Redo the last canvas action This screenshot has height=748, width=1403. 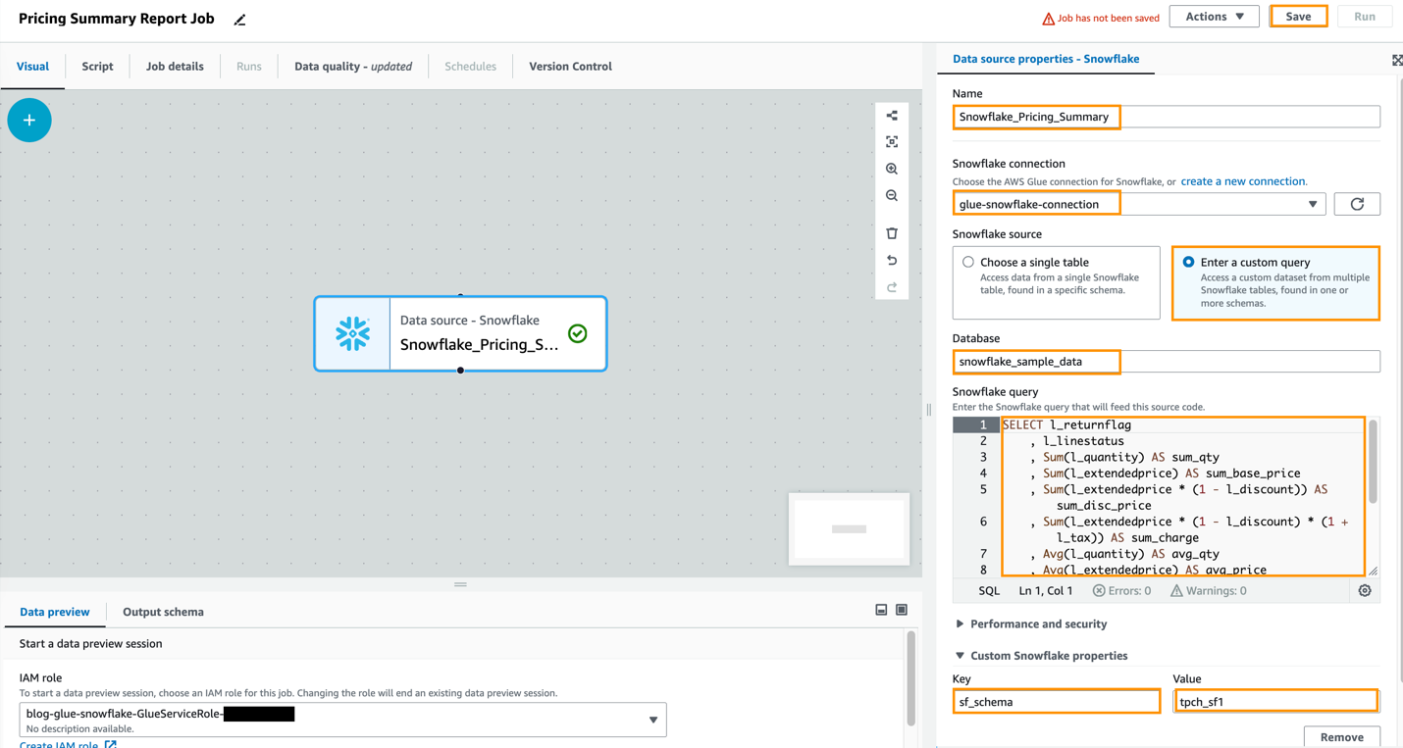pyautogui.click(x=892, y=287)
